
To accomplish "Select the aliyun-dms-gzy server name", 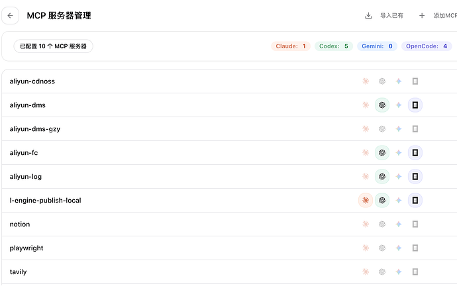I will tap(34, 129).
